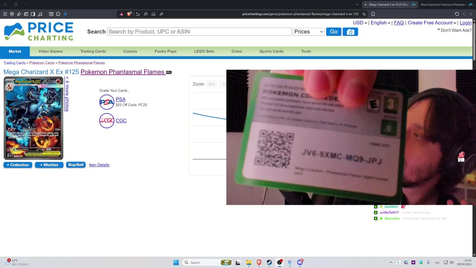This screenshot has width=476, height=268.
Task: Bookmark this page with the bookmark icon
Action: [373, 14]
